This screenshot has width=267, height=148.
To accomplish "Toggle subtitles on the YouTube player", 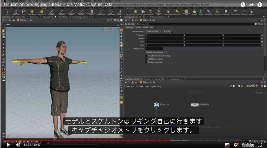I will (x=227, y=145).
